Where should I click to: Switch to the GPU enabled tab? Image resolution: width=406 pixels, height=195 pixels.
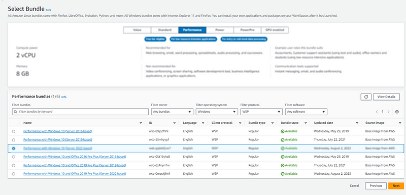coord(275,30)
